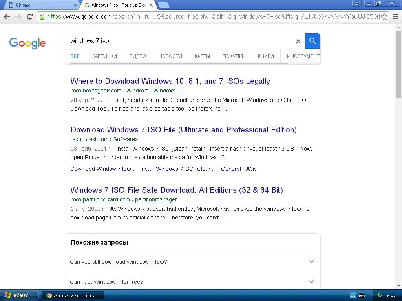Open the Chrome hamburger menu

[395, 16]
